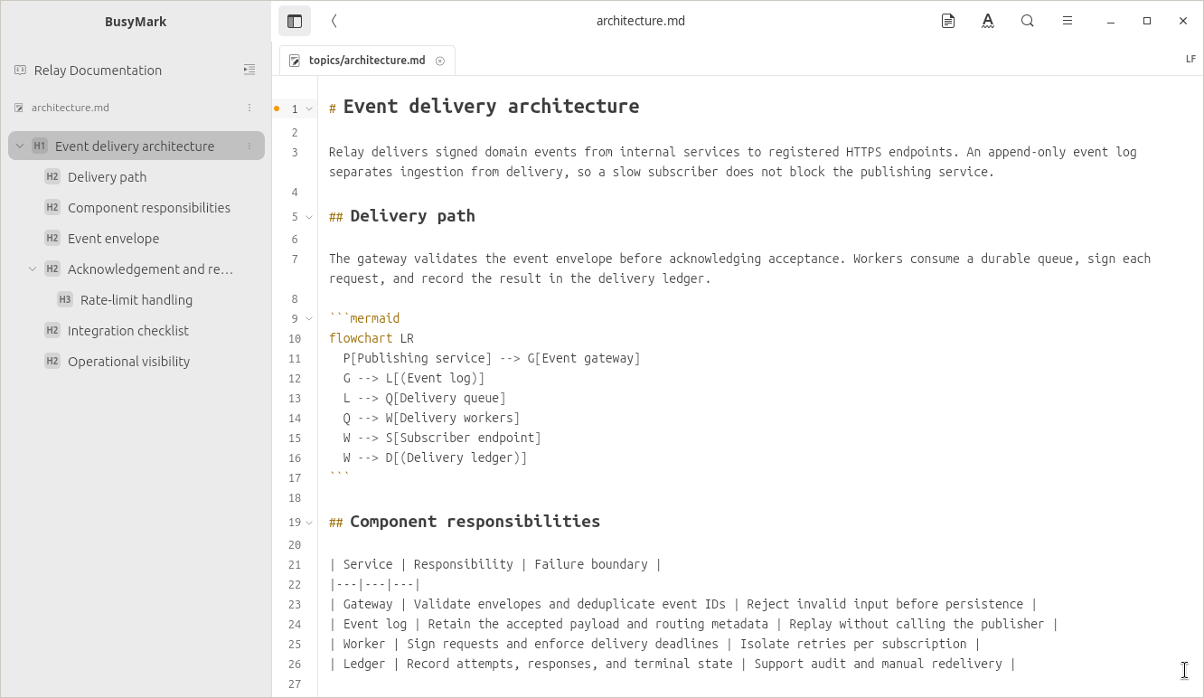
Task: Maximize the BusyMark window
Action: [x=1147, y=21]
